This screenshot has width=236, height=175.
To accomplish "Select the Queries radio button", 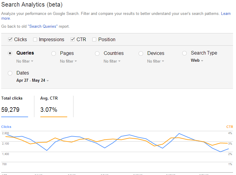I will pos(10,53).
